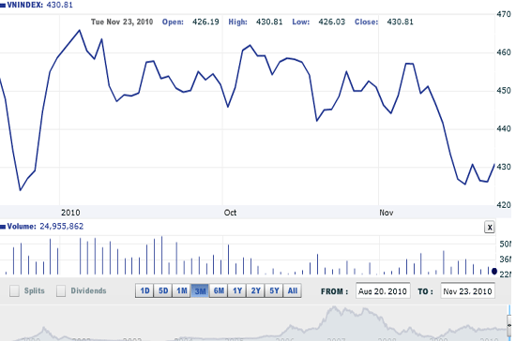Viewport: 516px width, 341px height.
Task: Click the FROM date field Aug 20, 2010
Action: pos(383,291)
